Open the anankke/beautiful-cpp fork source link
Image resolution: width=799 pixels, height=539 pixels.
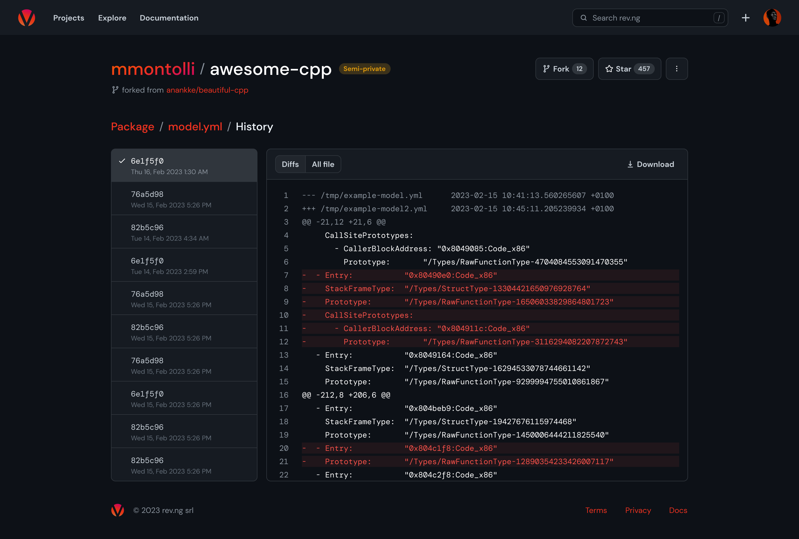point(207,90)
